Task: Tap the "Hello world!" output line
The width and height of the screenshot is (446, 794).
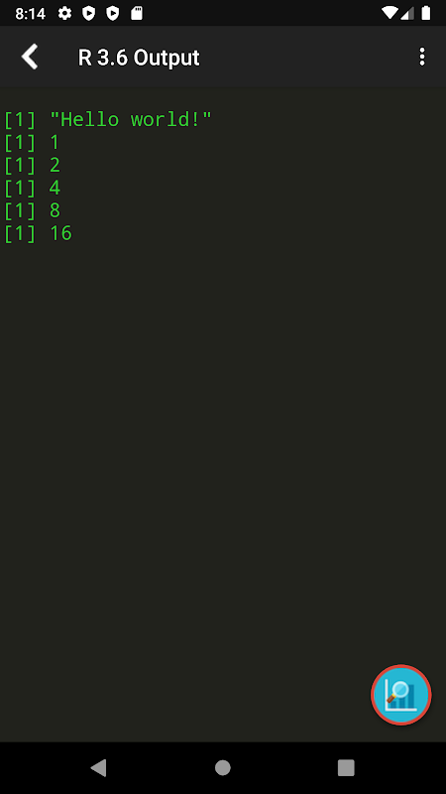Action: (x=107, y=120)
